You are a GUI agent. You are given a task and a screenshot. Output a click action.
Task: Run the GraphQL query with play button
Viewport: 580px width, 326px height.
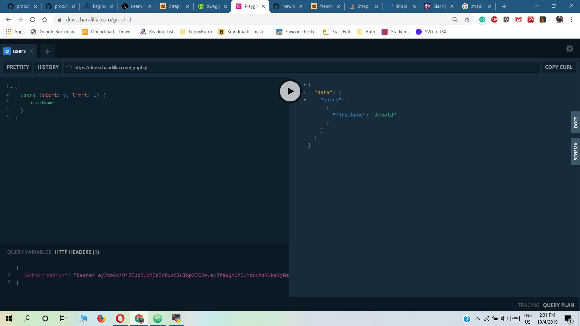pos(290,91)
